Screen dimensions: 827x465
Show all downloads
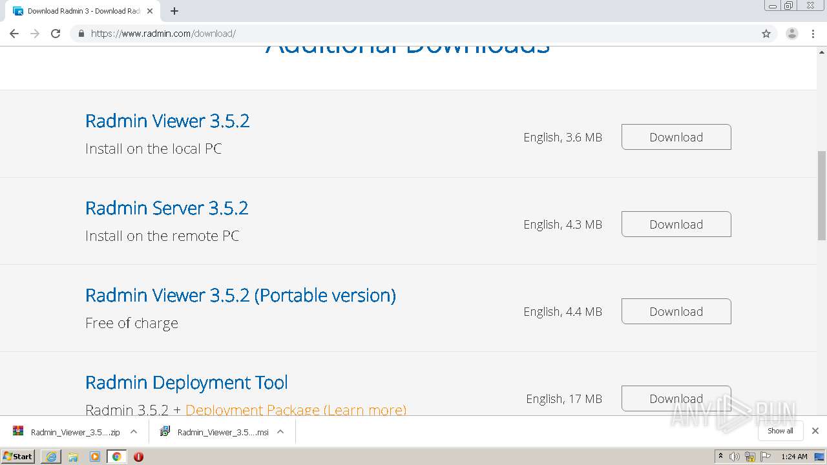pyautogui.click(x=780, y=431)
